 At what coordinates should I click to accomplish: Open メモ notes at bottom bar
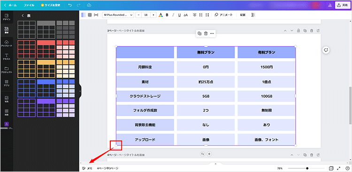tap(87, 168)
